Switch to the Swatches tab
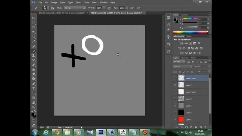The image size is (242, 136). [x=185, y=15]
